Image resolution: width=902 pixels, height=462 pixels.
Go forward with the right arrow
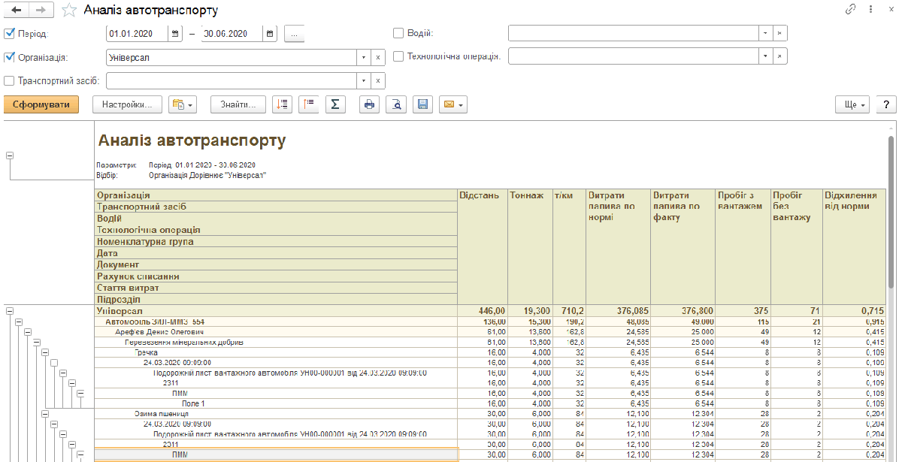(41, 10)
